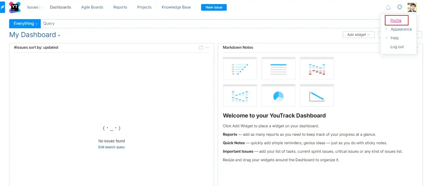Screen dimensions: 424x186
Task: Go to the Agile Boards tab
Action: pyautogui.click(x=92, y=7)
